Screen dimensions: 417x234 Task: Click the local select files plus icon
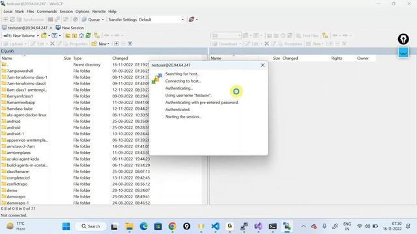click(x=117, y=44)
